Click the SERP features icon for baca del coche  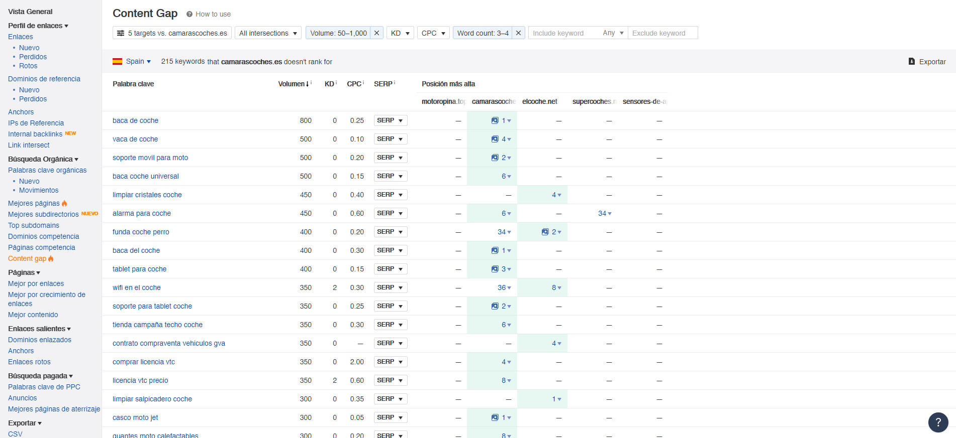(x=495, y=250)
